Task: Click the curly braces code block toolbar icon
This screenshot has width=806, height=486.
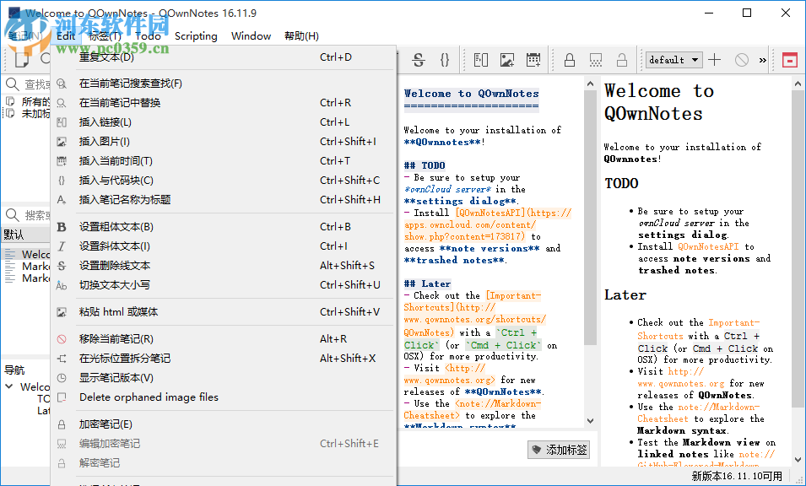Action: [444, 60]
